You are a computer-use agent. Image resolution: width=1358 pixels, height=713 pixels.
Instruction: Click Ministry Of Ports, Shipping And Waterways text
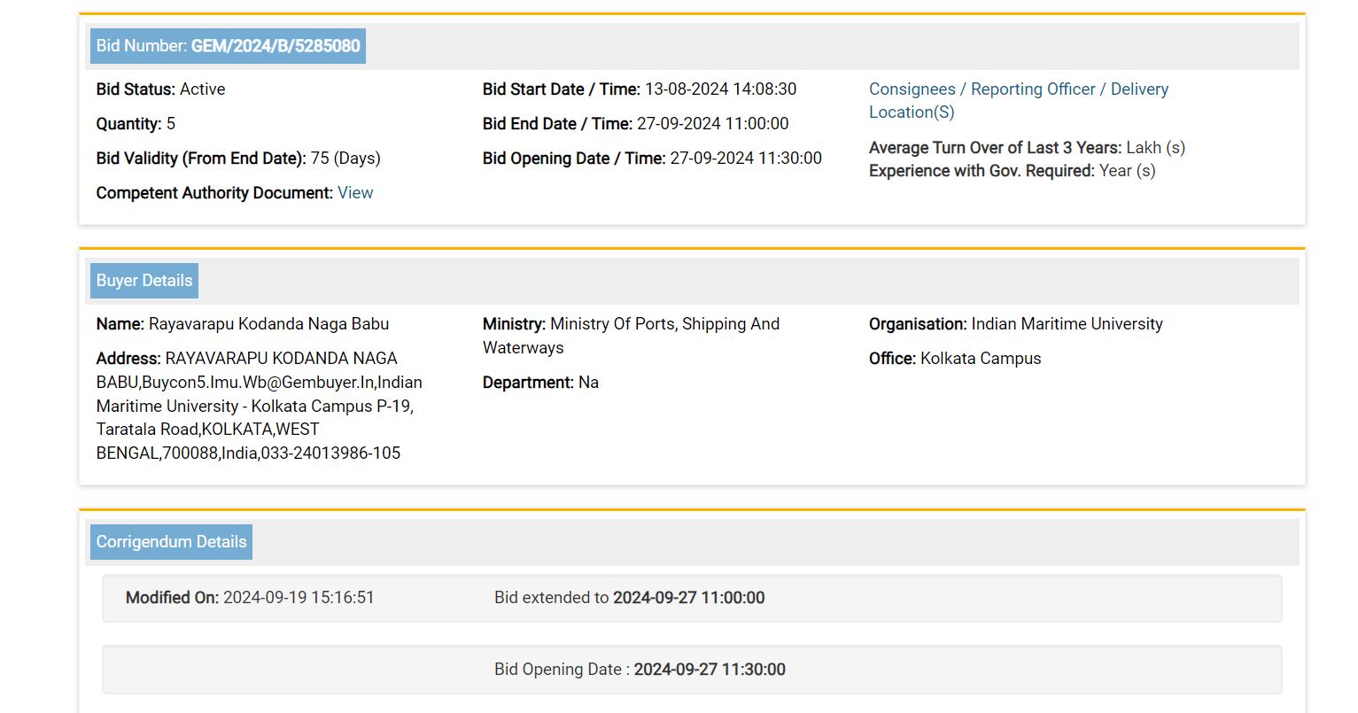pyautogui.click(x=631, y=336)
